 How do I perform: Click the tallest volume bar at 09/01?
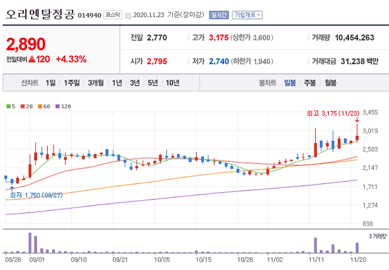point(30,243)
